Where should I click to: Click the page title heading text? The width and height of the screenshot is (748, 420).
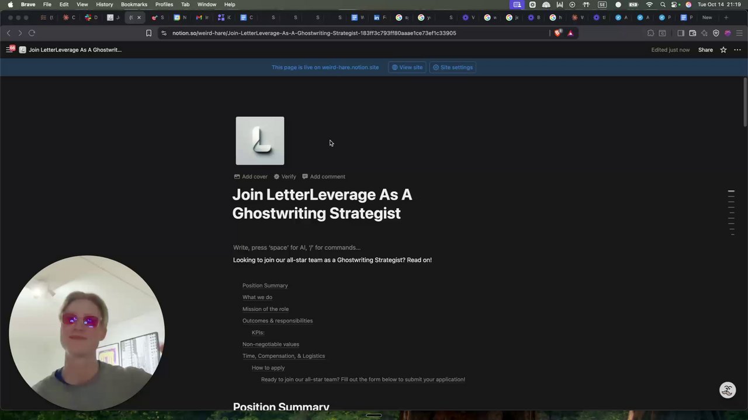tap(322, 204)
